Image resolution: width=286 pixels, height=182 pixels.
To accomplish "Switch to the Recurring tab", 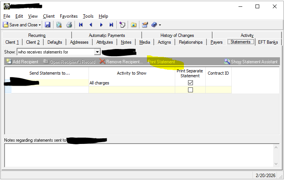I will [x=37, y=35].
